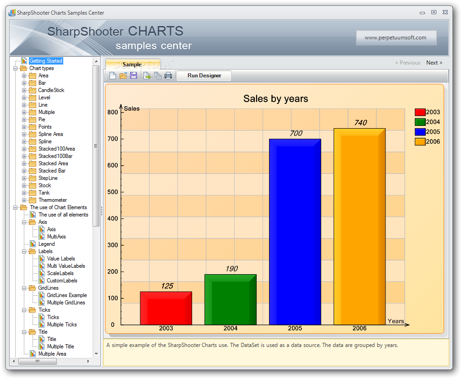Export chart with green arrow icon

point(147,76)
